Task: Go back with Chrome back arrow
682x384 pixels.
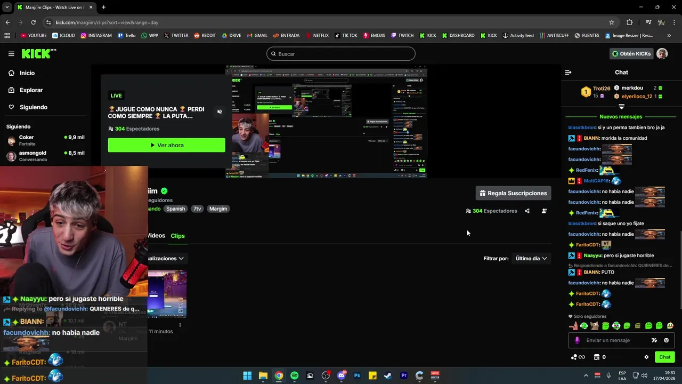Action: 7,22
